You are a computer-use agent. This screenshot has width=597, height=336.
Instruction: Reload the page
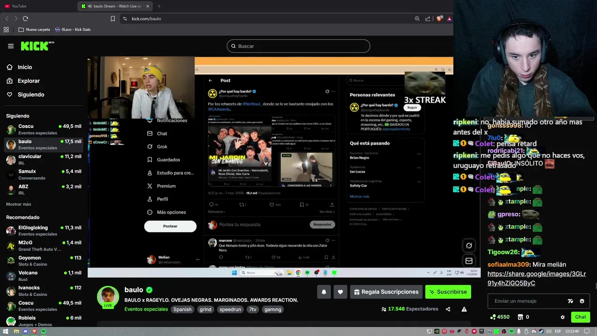coord(25,19)
